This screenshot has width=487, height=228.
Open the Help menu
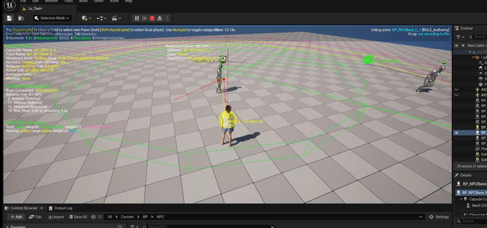(128, 1)
